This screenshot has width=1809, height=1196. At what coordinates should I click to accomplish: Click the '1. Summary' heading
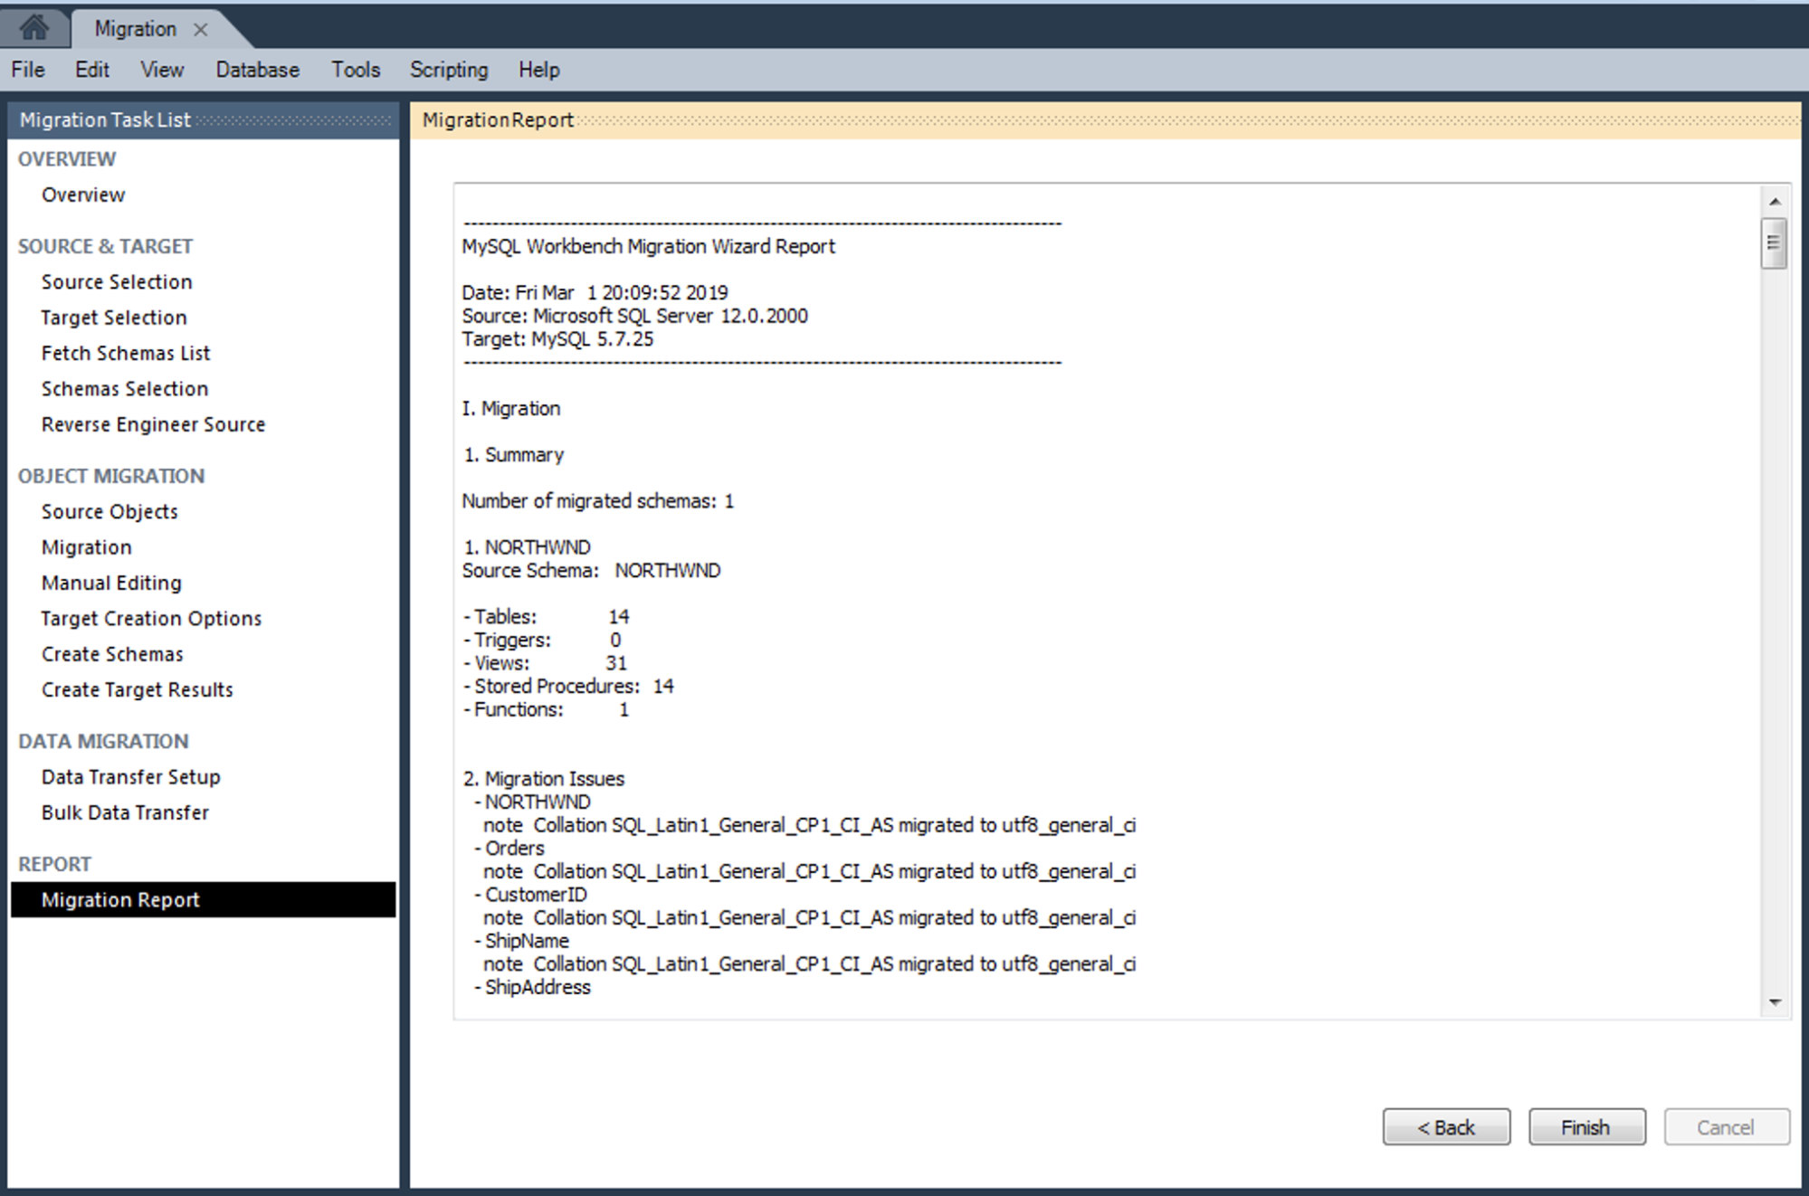point(513,454)
